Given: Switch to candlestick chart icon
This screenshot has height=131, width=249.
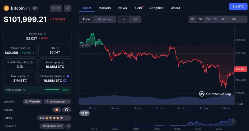Looking at the screenshot, I should pos(135,19).
